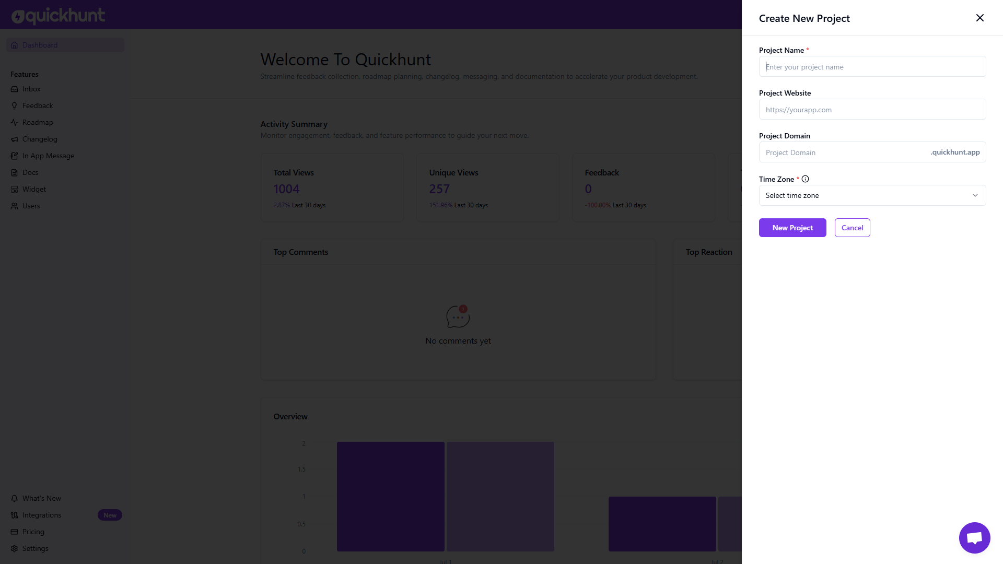
Task: Click the Activity Summary heading
Action: [294, 124]
